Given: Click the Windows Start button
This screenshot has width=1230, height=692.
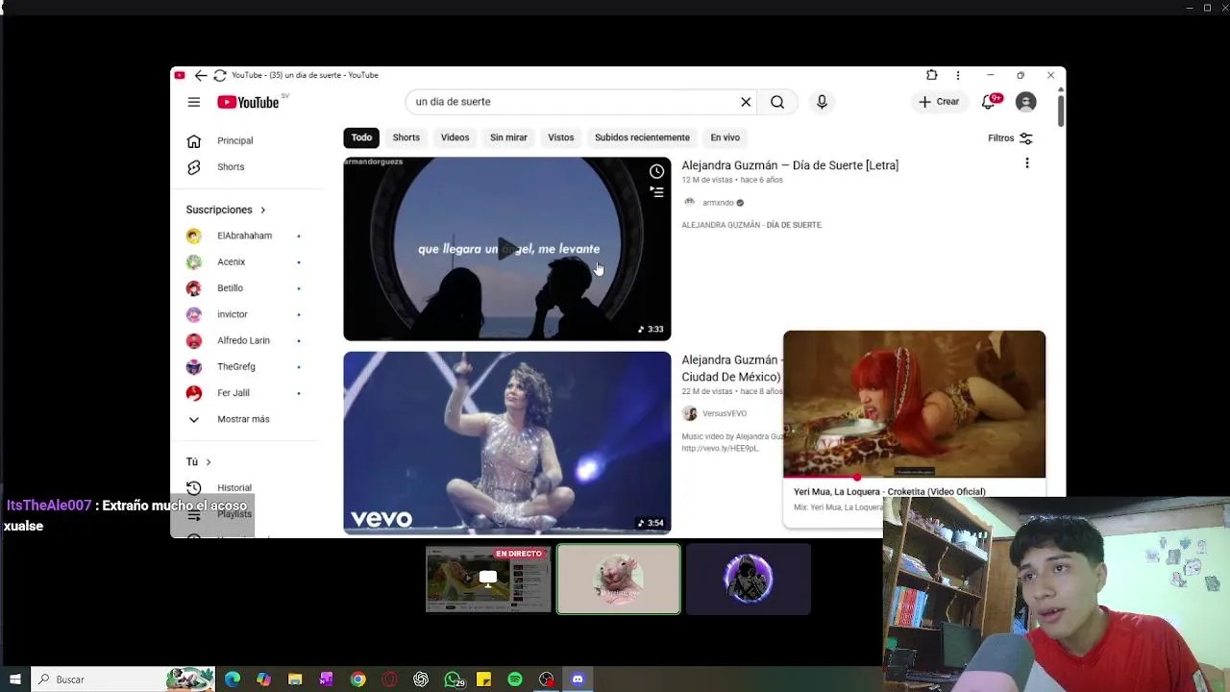Looking at the screenshot, I should (x=14, y=680).
